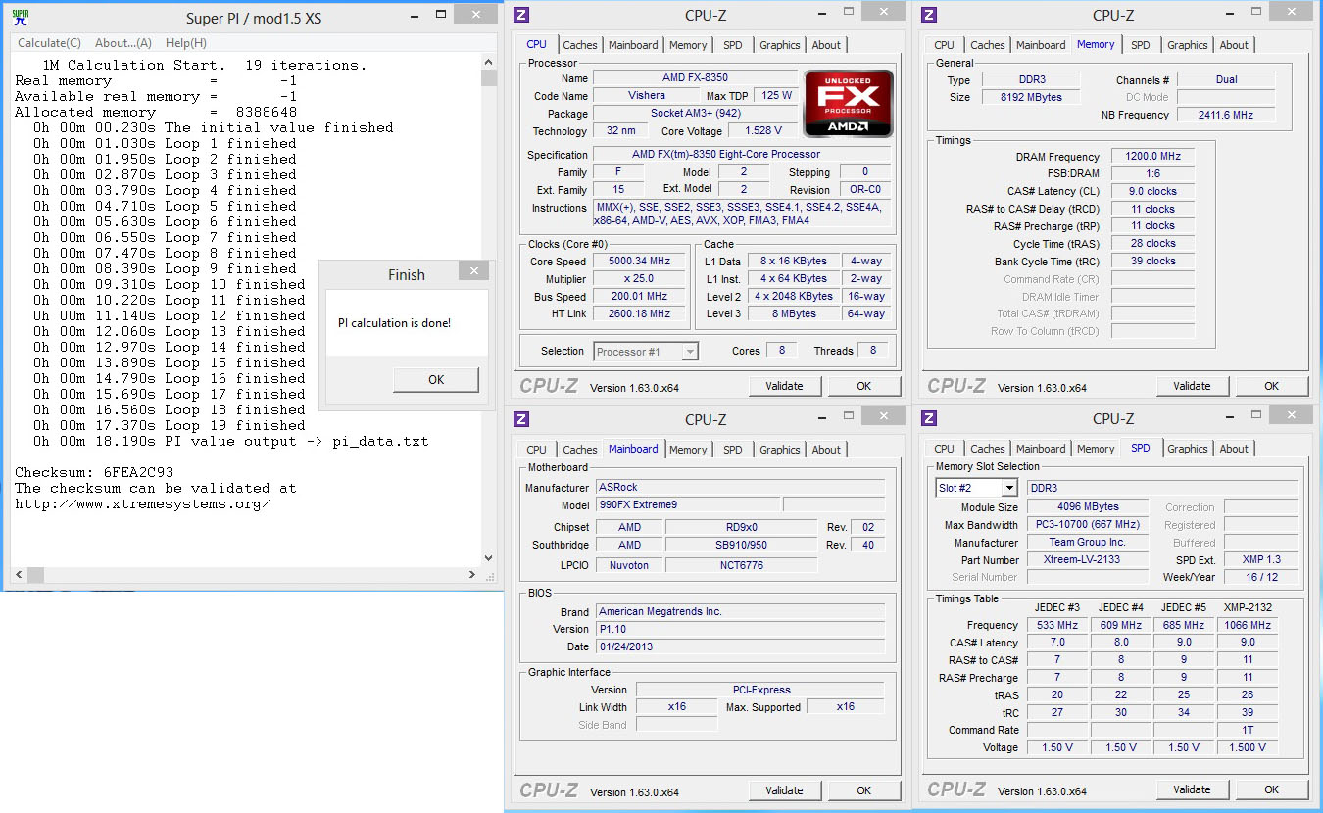Click the Z icon of the CPU-Z Memory window
The image size is (1323, 813).
pyautogui.click(x=929, y=15)
